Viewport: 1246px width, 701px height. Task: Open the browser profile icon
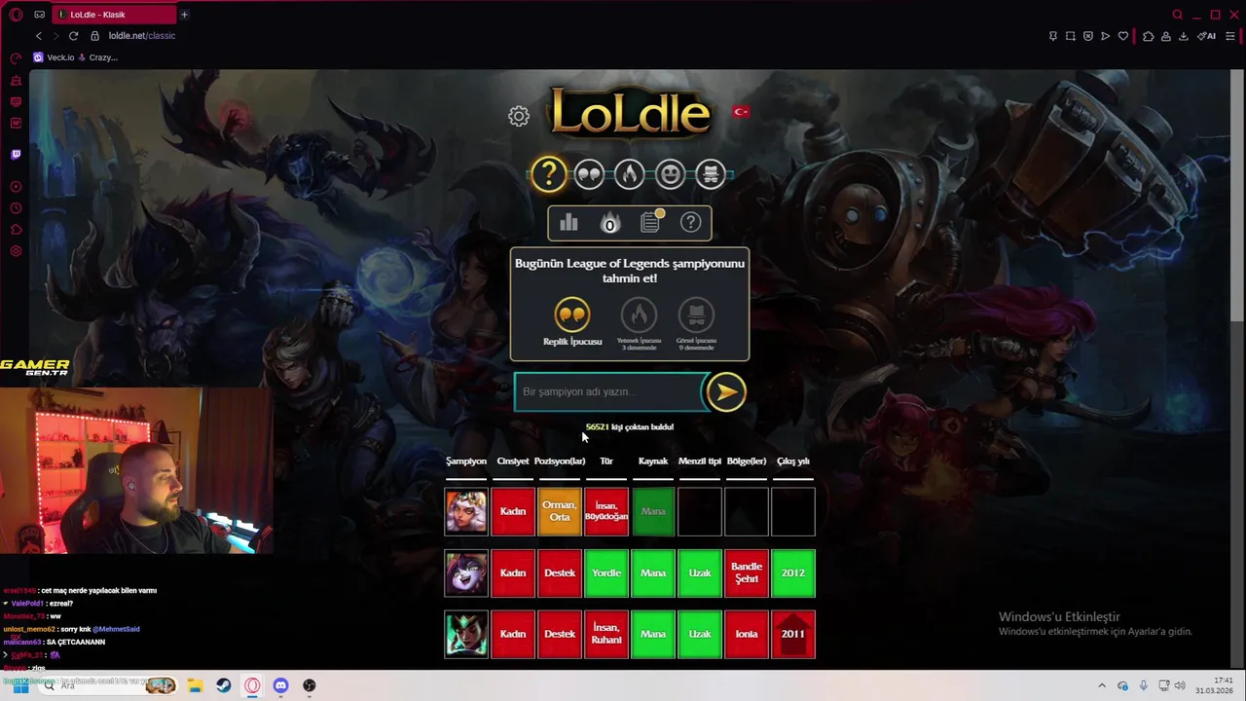pos(1165,36)
